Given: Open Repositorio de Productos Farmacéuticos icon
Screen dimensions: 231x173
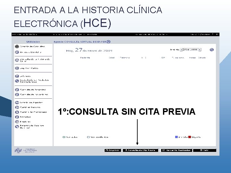Looking at the screenshot, I should pos(17,81).
